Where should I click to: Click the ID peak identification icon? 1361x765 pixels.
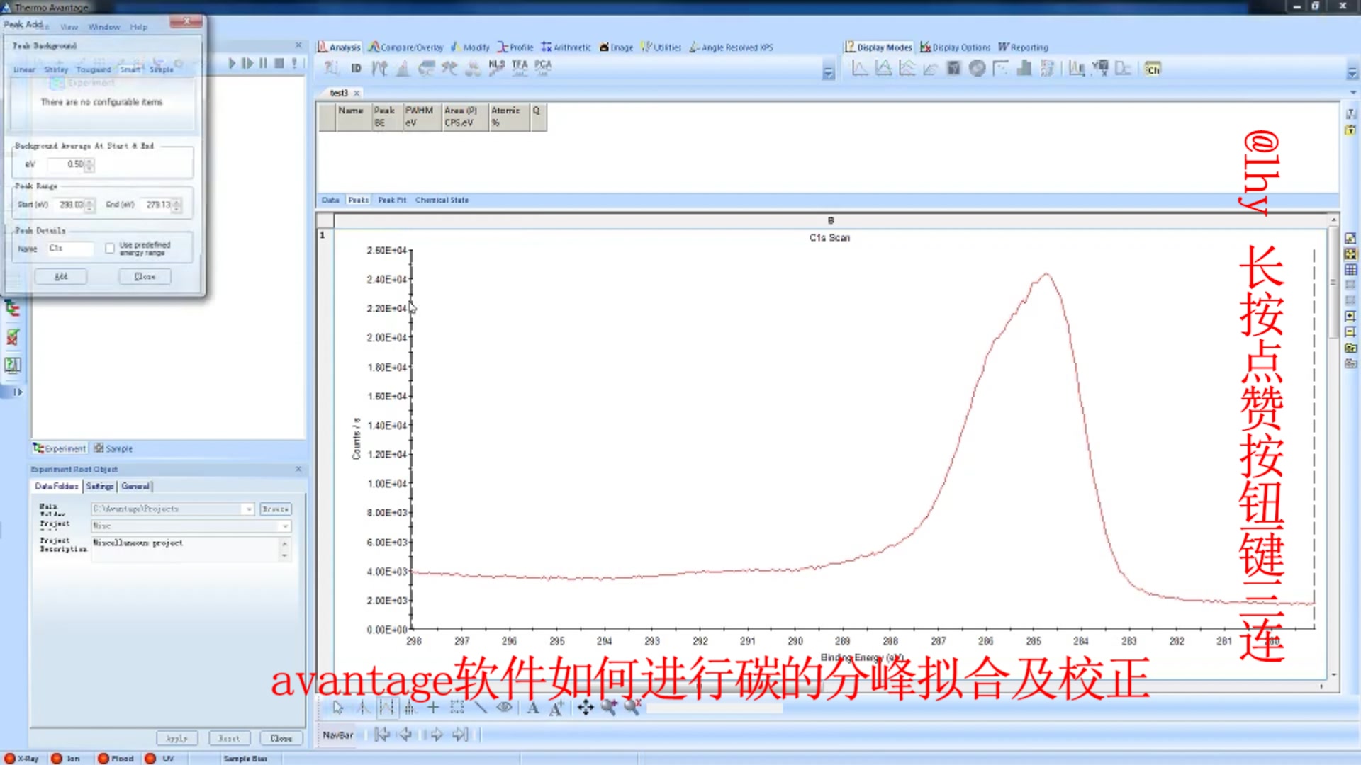356,68
